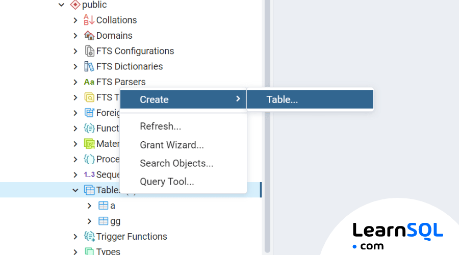Expand the Trigger Functions node
The height and width of the screenshot is (255, 459).
coord(75,237)
